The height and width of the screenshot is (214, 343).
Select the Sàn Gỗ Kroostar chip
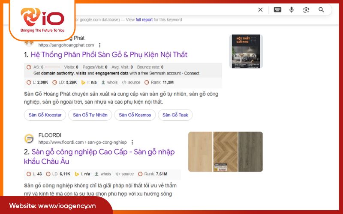[45, 115]
